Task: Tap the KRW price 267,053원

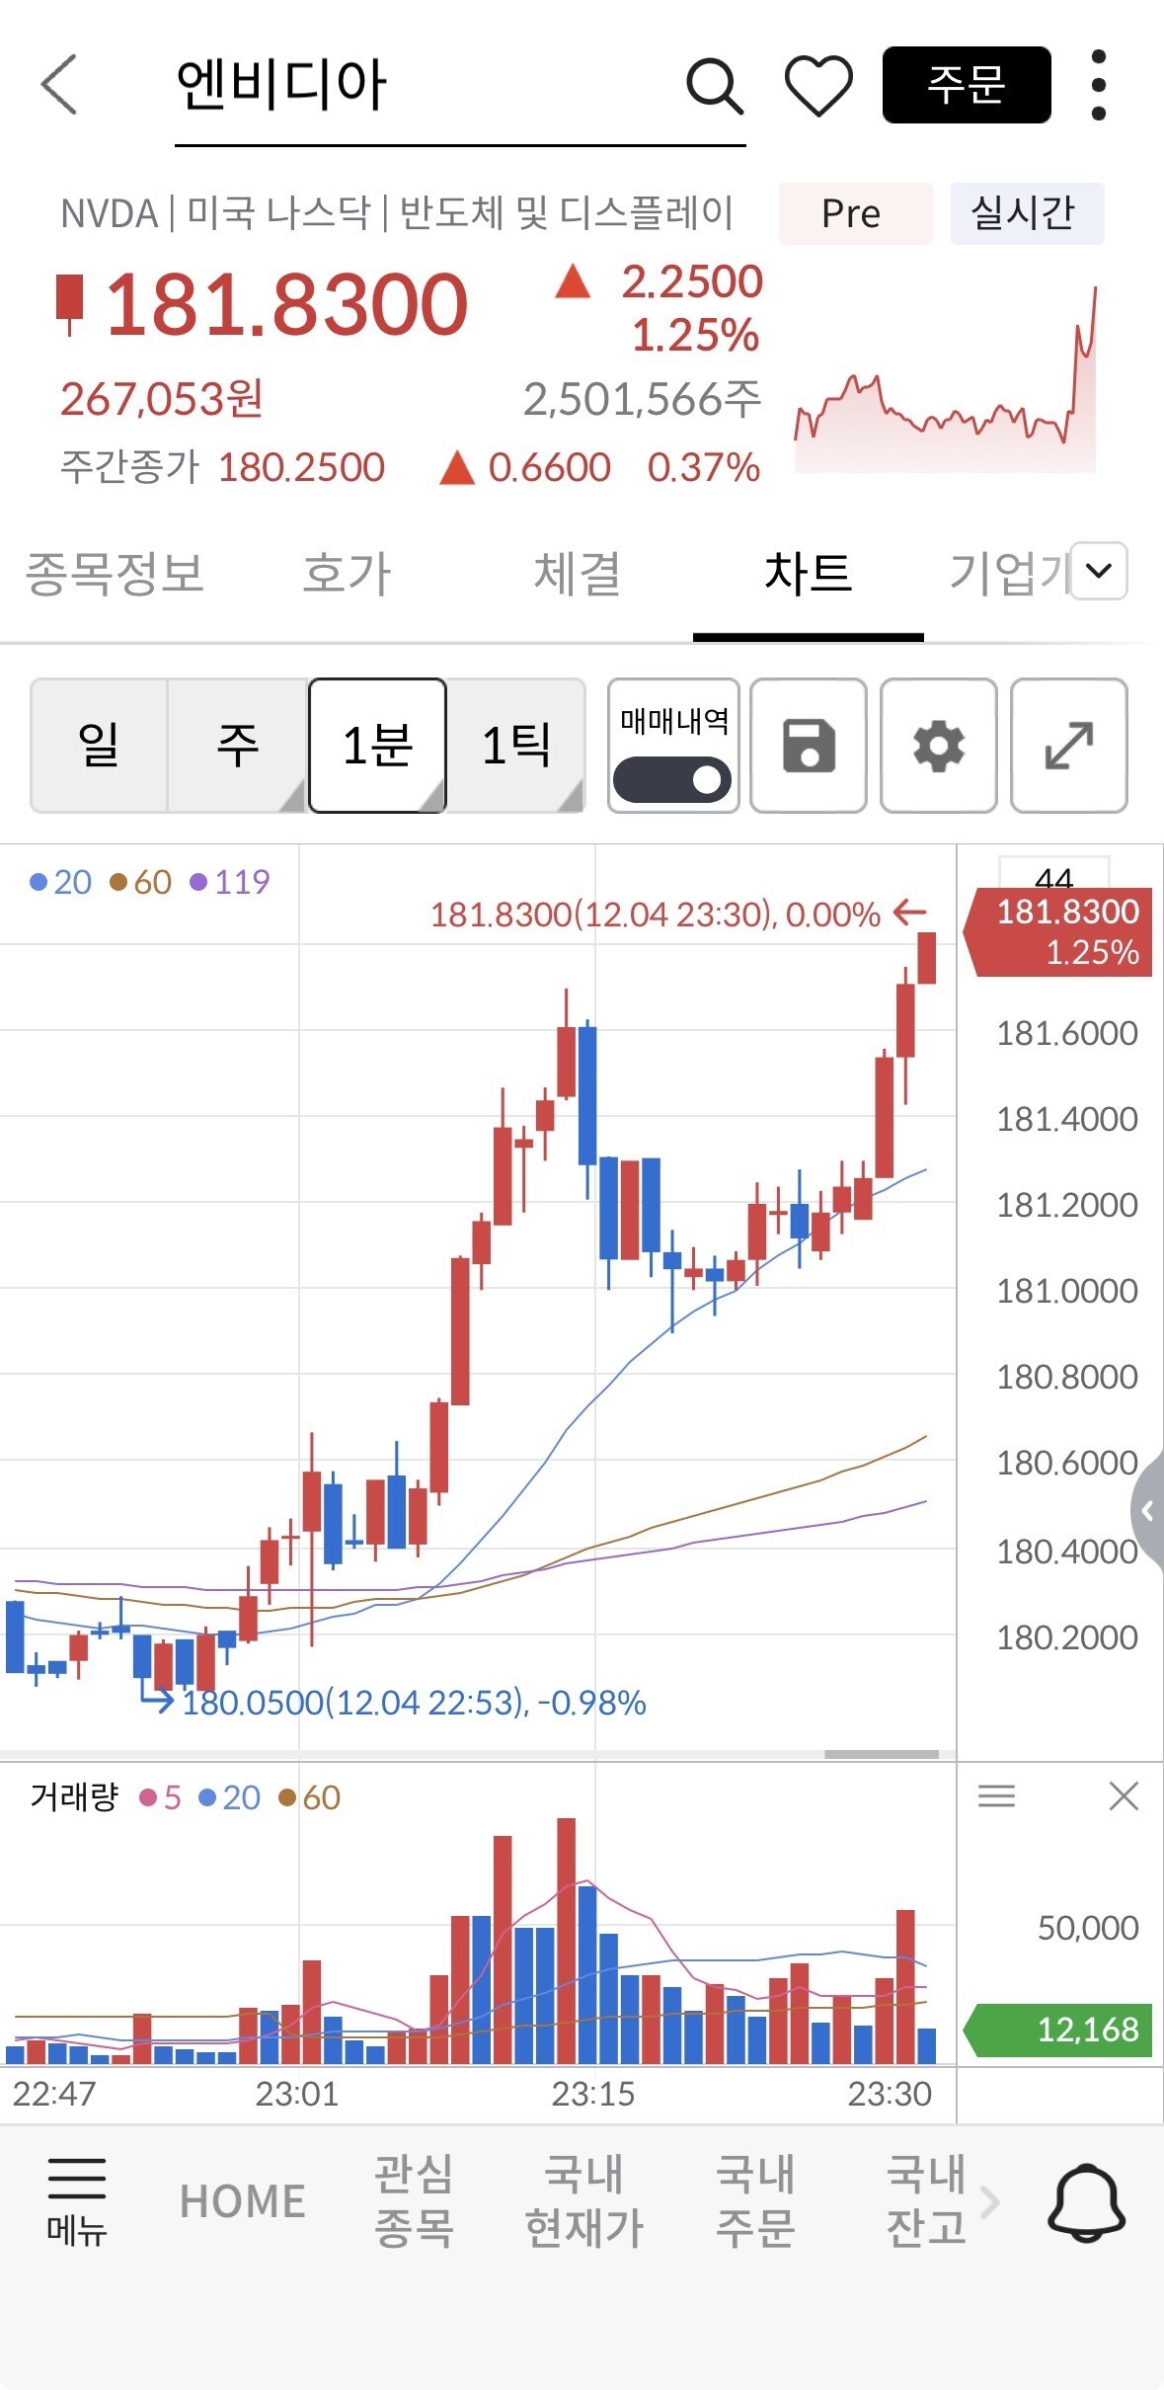Action: tap(162, 399)
